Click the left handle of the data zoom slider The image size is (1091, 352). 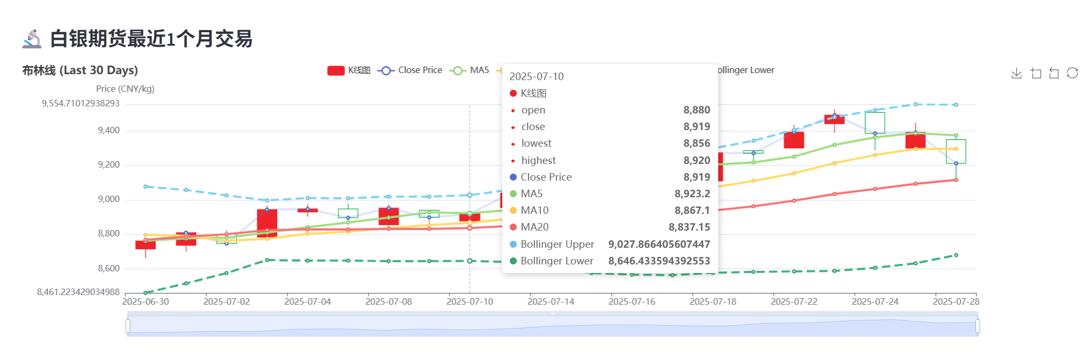click(128, 326)
